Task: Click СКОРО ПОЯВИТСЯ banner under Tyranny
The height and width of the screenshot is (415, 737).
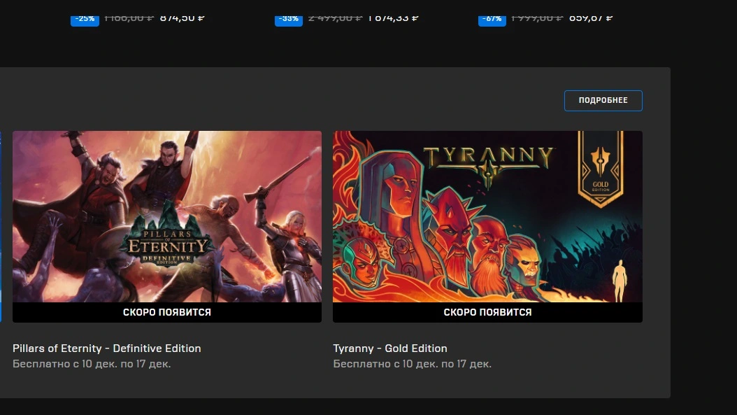Action: [487, 312]
